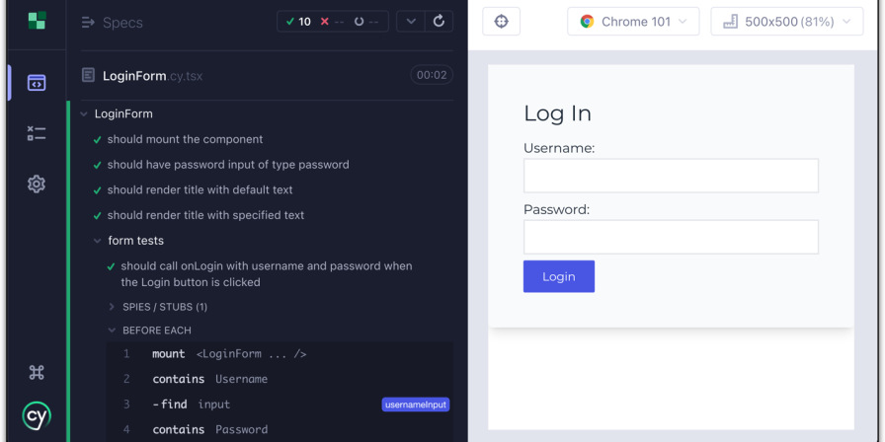This screenshot has width=885, height=442.
Task: Click the Username input field
Action: coord(671,176)
